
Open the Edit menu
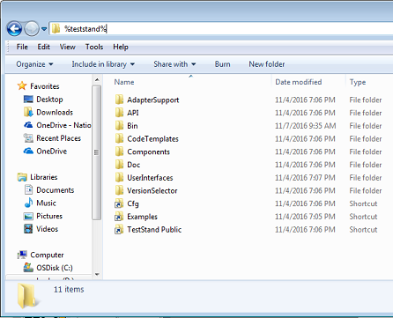43,47
